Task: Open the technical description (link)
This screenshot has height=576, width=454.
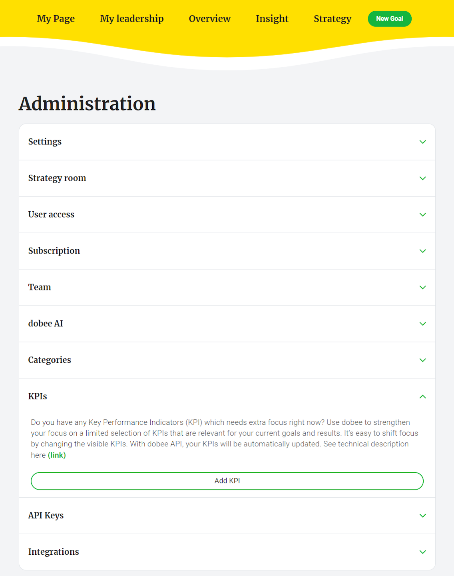Action: point(57,455)
